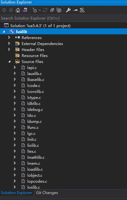Switch to the Git Changes tab
This screenshot has width=127, height=200.
click(47, 193)
